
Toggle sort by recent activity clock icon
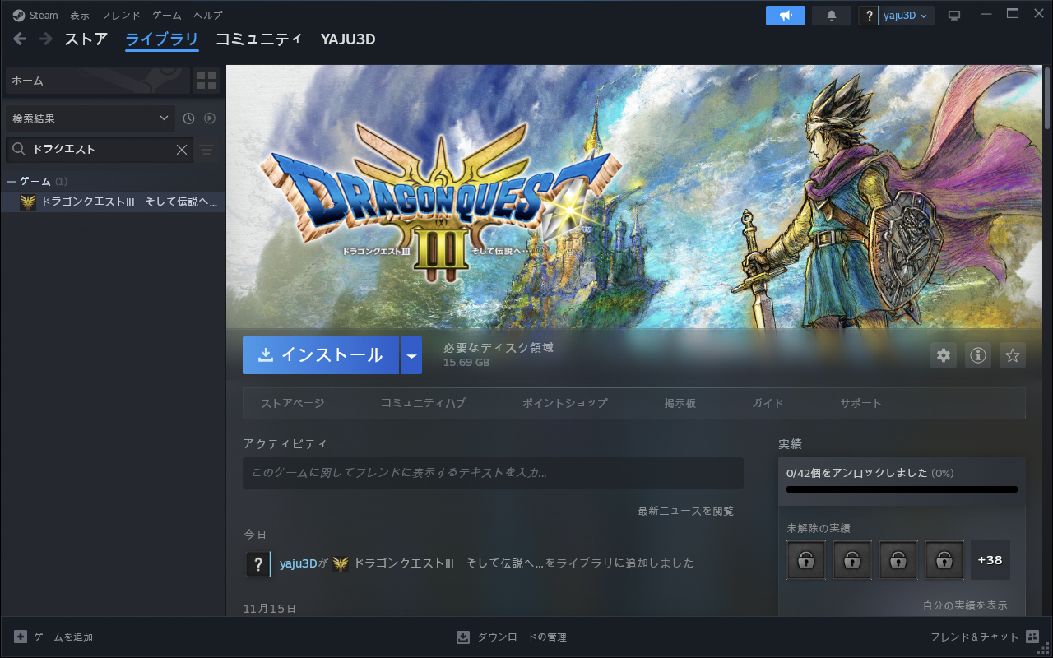coord(188,118)
